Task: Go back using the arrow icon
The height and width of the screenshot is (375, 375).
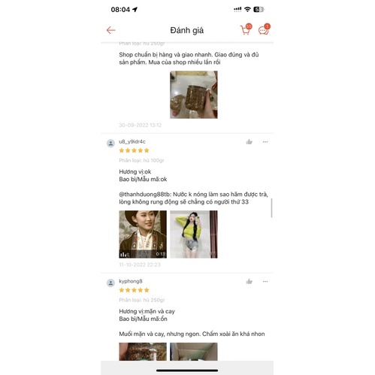Action: [110, 30]
